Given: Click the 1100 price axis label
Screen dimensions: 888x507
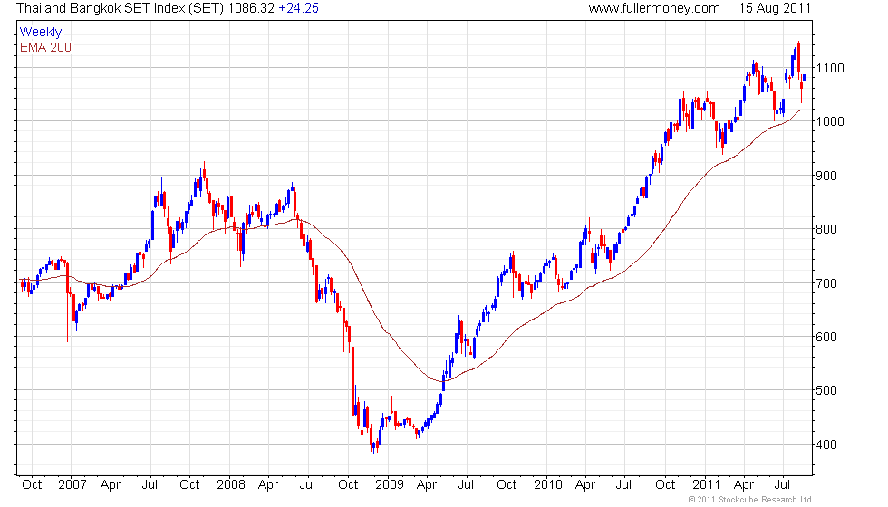Looking at the screenshot, I should tap(830, 68).
